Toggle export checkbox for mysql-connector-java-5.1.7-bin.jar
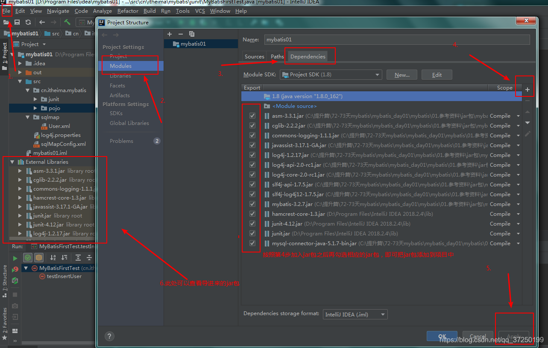This screenshot has width=548, height=348. (252, 244)
